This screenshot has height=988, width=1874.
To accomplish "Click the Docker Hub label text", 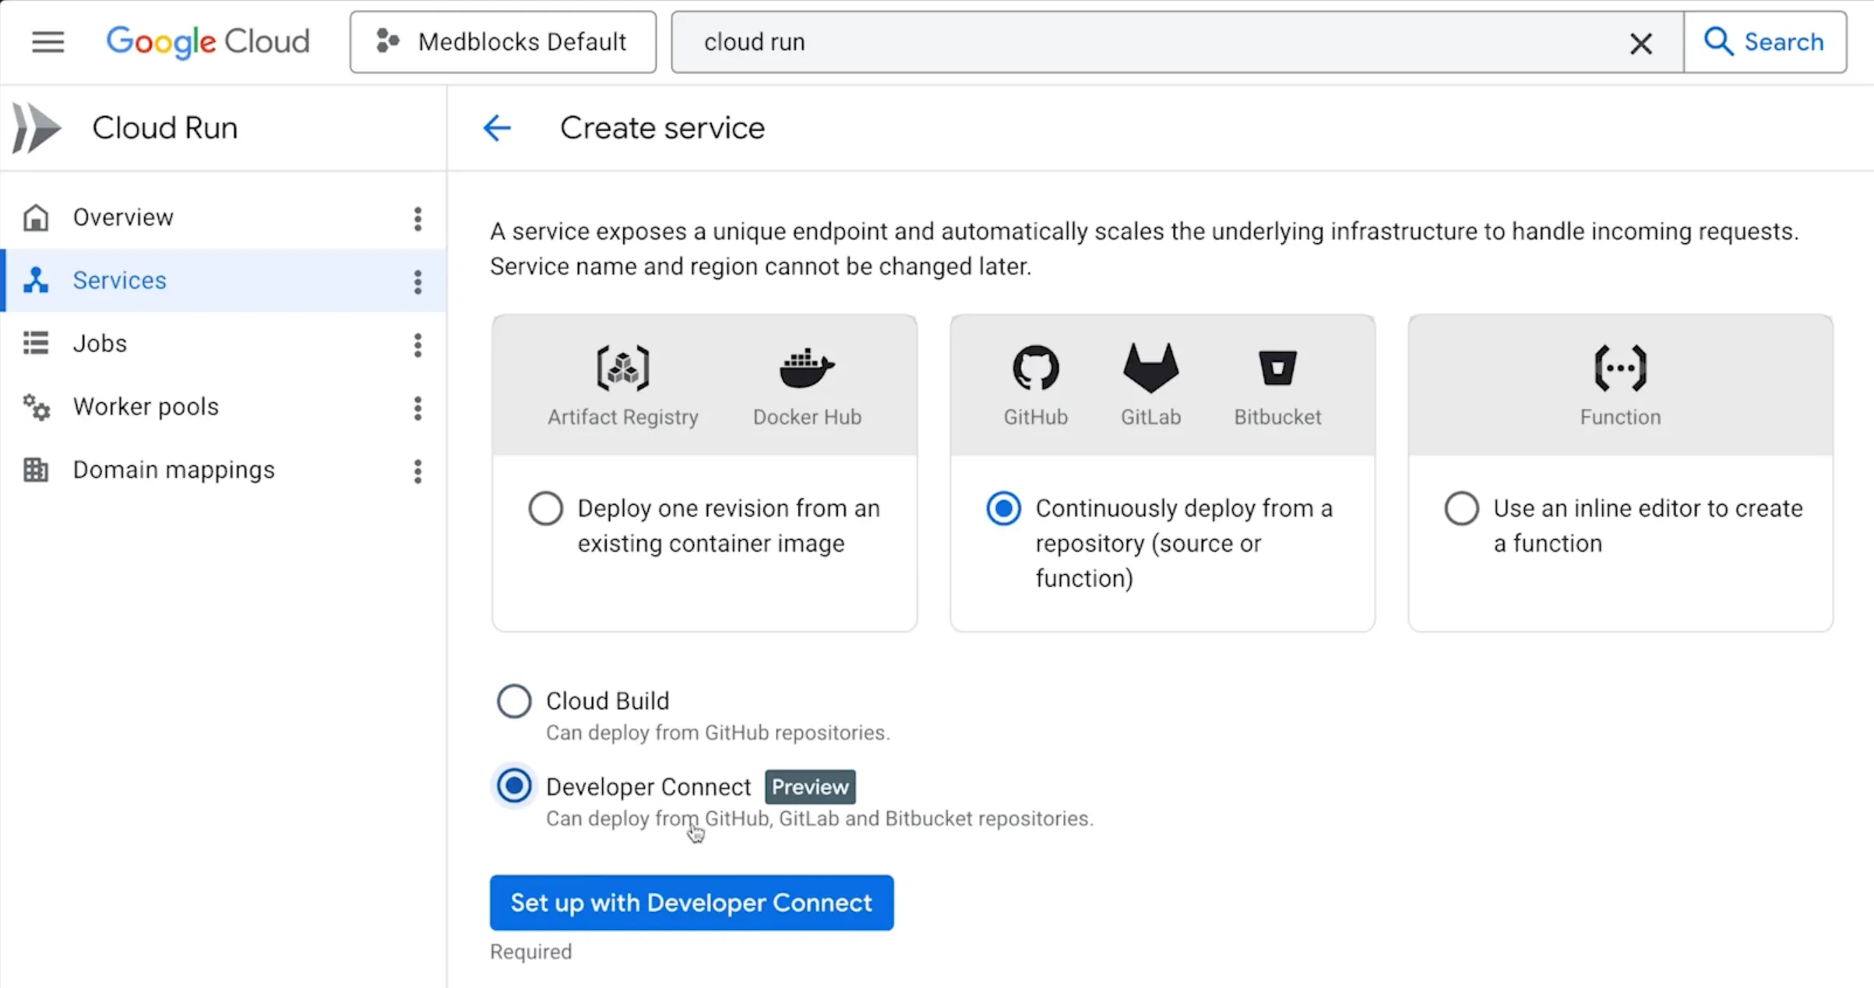I will pos(807,417).
